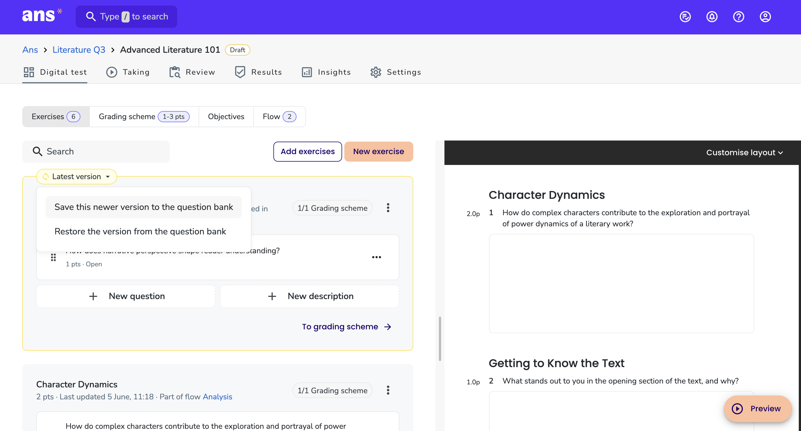Click the Getting to Know the Text heading
Screen dimensions: 801x431
(x=556, y=363)
